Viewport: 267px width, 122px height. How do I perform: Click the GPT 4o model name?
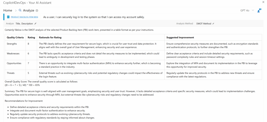point(245,10)
